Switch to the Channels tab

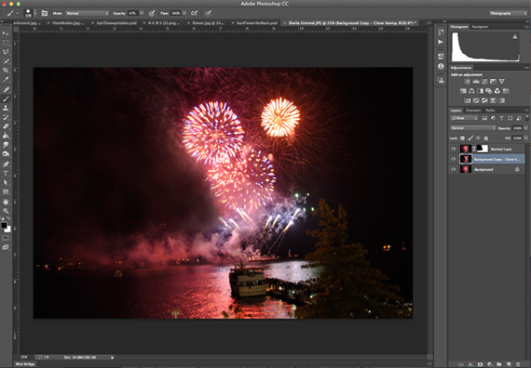(473, 111)
